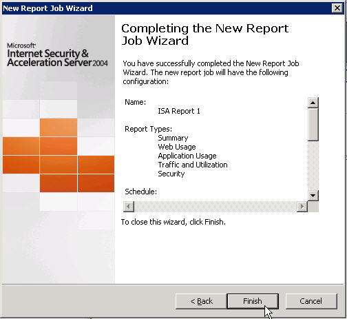Click the Schedule: label in the summary box
The height and width of the screenshot is (319, 347).
140,192
